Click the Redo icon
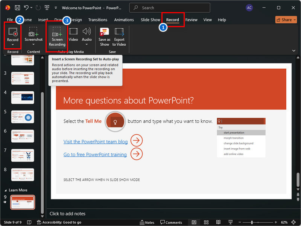The image size is (301, 226). pyautogui.click(x=38, y=8)
